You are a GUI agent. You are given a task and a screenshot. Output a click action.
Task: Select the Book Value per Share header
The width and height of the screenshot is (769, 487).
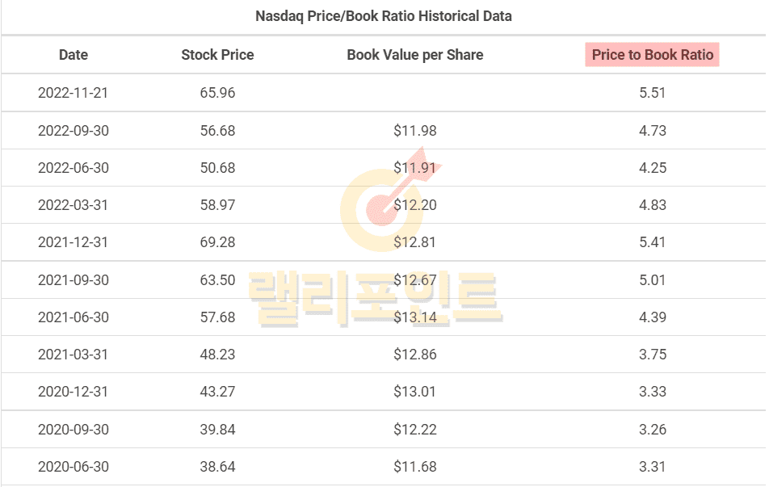click(415, 55)
